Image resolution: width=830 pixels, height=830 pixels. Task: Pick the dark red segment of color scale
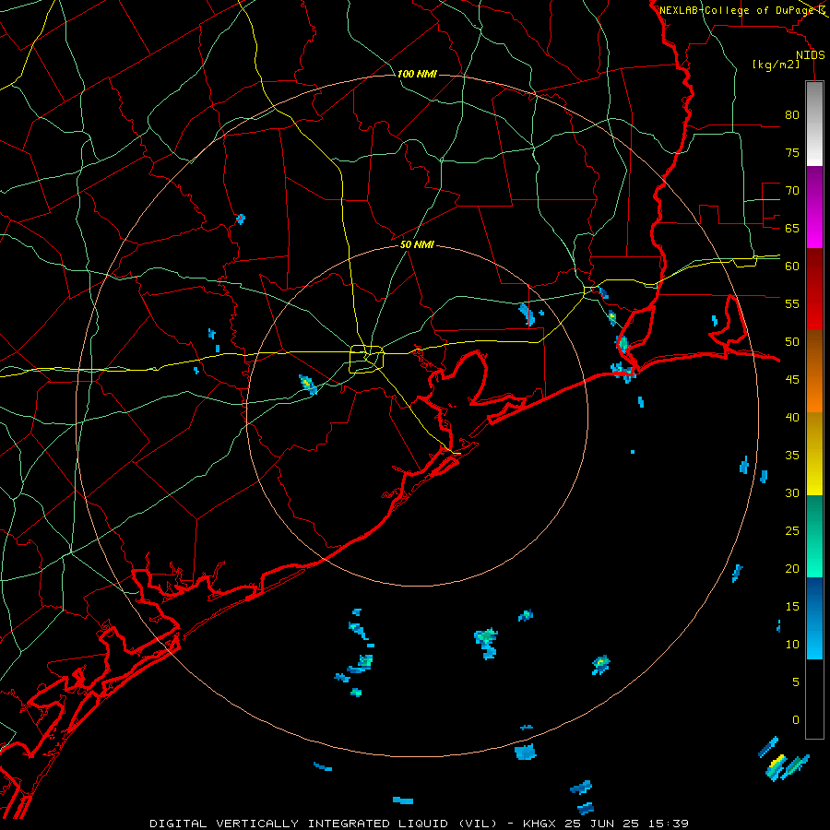pyautogui.click(x=814, y=289)
